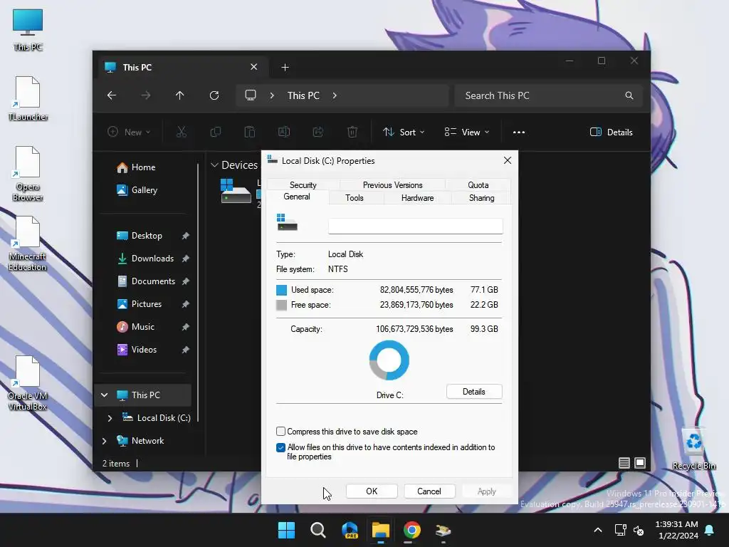The image size is (729, 547).
Task: Click the Delete trash icon in toolbar
Action: tap(352, 132)
